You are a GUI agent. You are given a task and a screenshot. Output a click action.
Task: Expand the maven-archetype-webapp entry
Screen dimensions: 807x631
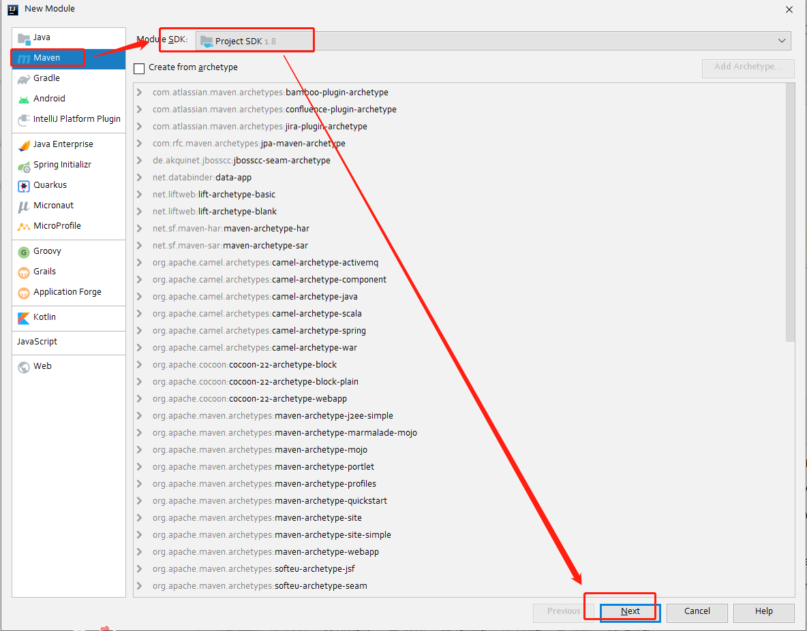tap(139, 551)
